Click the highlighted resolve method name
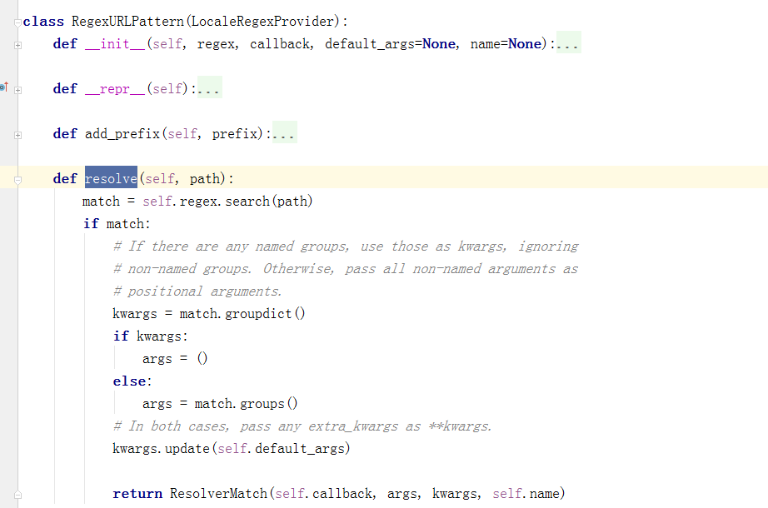Image resolution: width=768 pixels, height=508 pixels. (111, 178)
